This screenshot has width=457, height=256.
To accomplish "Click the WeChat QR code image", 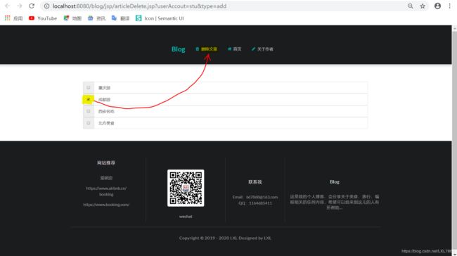I will click(x=186, y=188).
